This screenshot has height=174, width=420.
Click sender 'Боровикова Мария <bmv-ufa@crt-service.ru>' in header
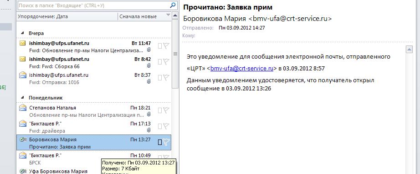(257, 19)
